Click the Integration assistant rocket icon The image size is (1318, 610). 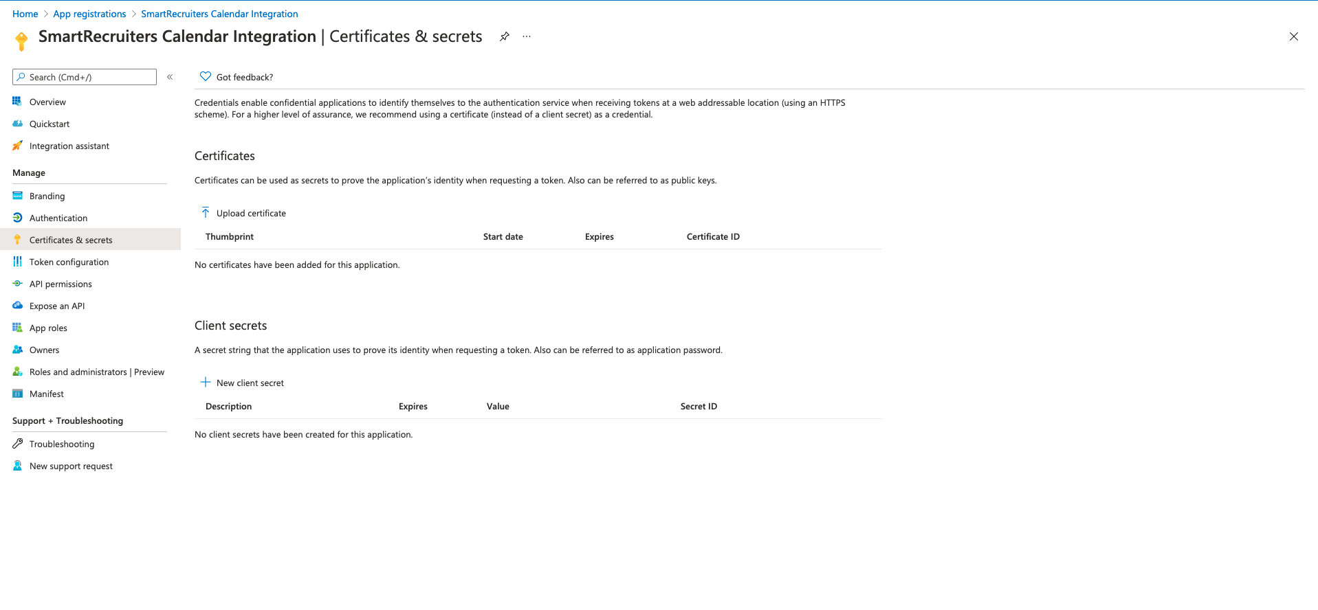coord(17,146)
